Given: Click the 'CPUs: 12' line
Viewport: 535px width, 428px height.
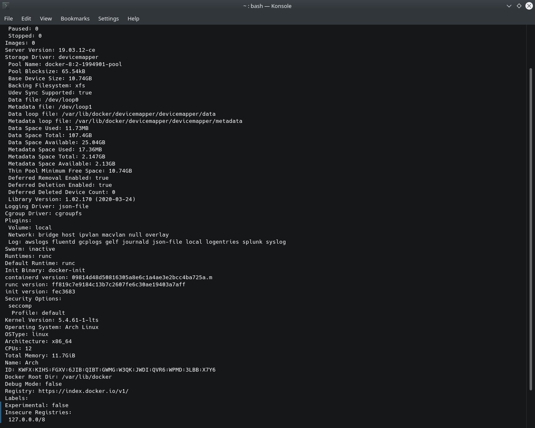Looking at the screenshot, I should (x=18, y=349).
